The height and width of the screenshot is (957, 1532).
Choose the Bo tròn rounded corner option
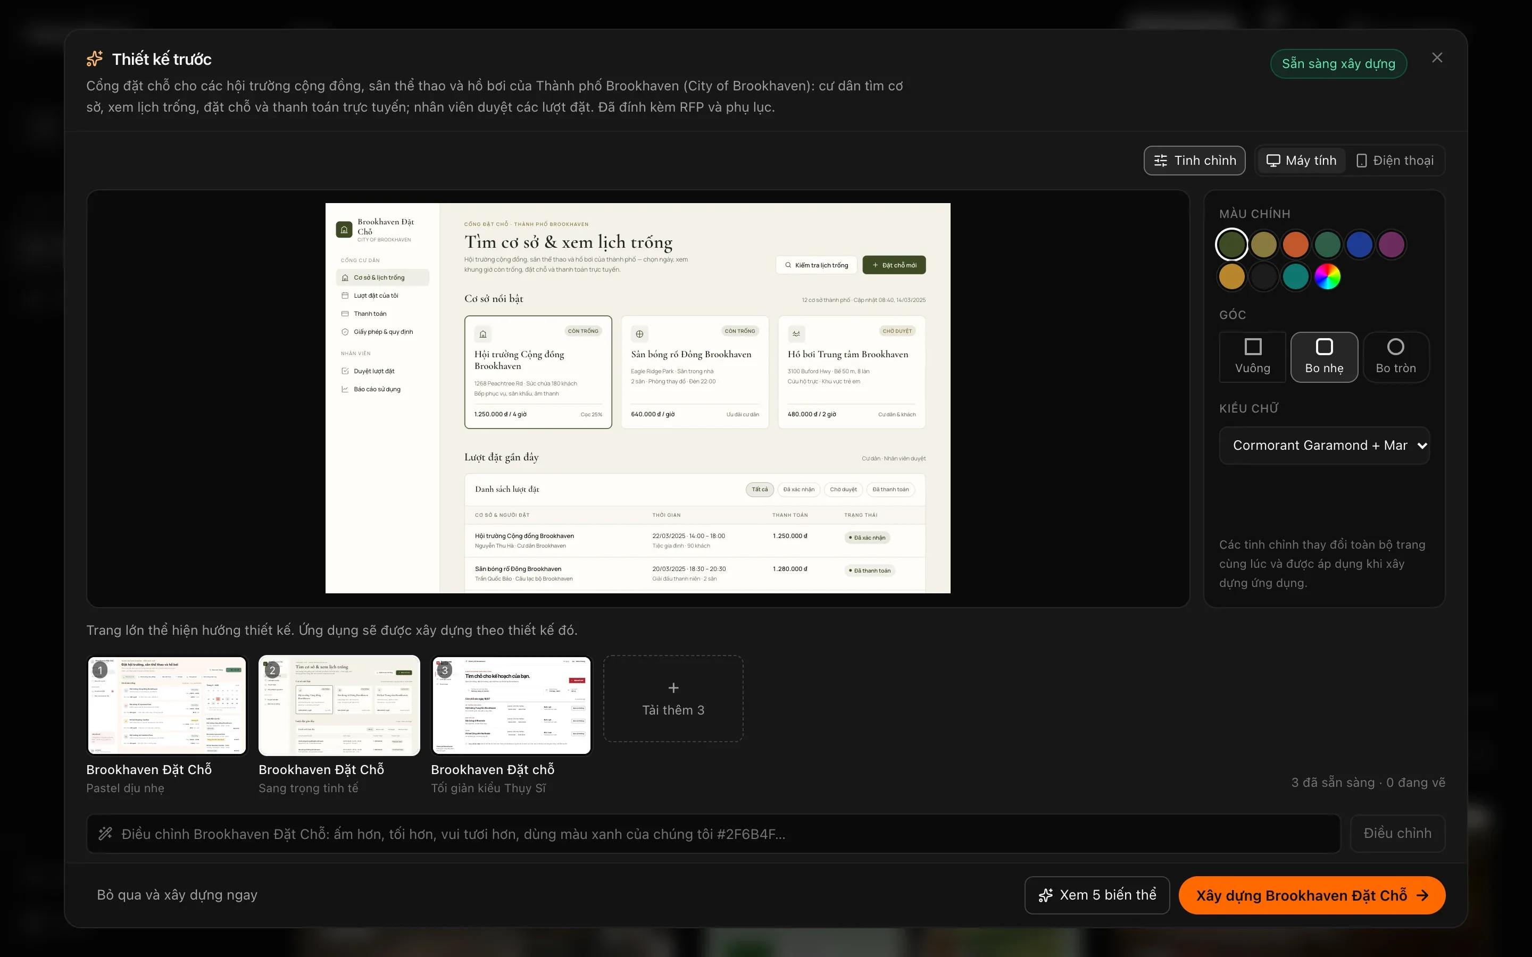pyautogui.click(x=1395, y=357)
